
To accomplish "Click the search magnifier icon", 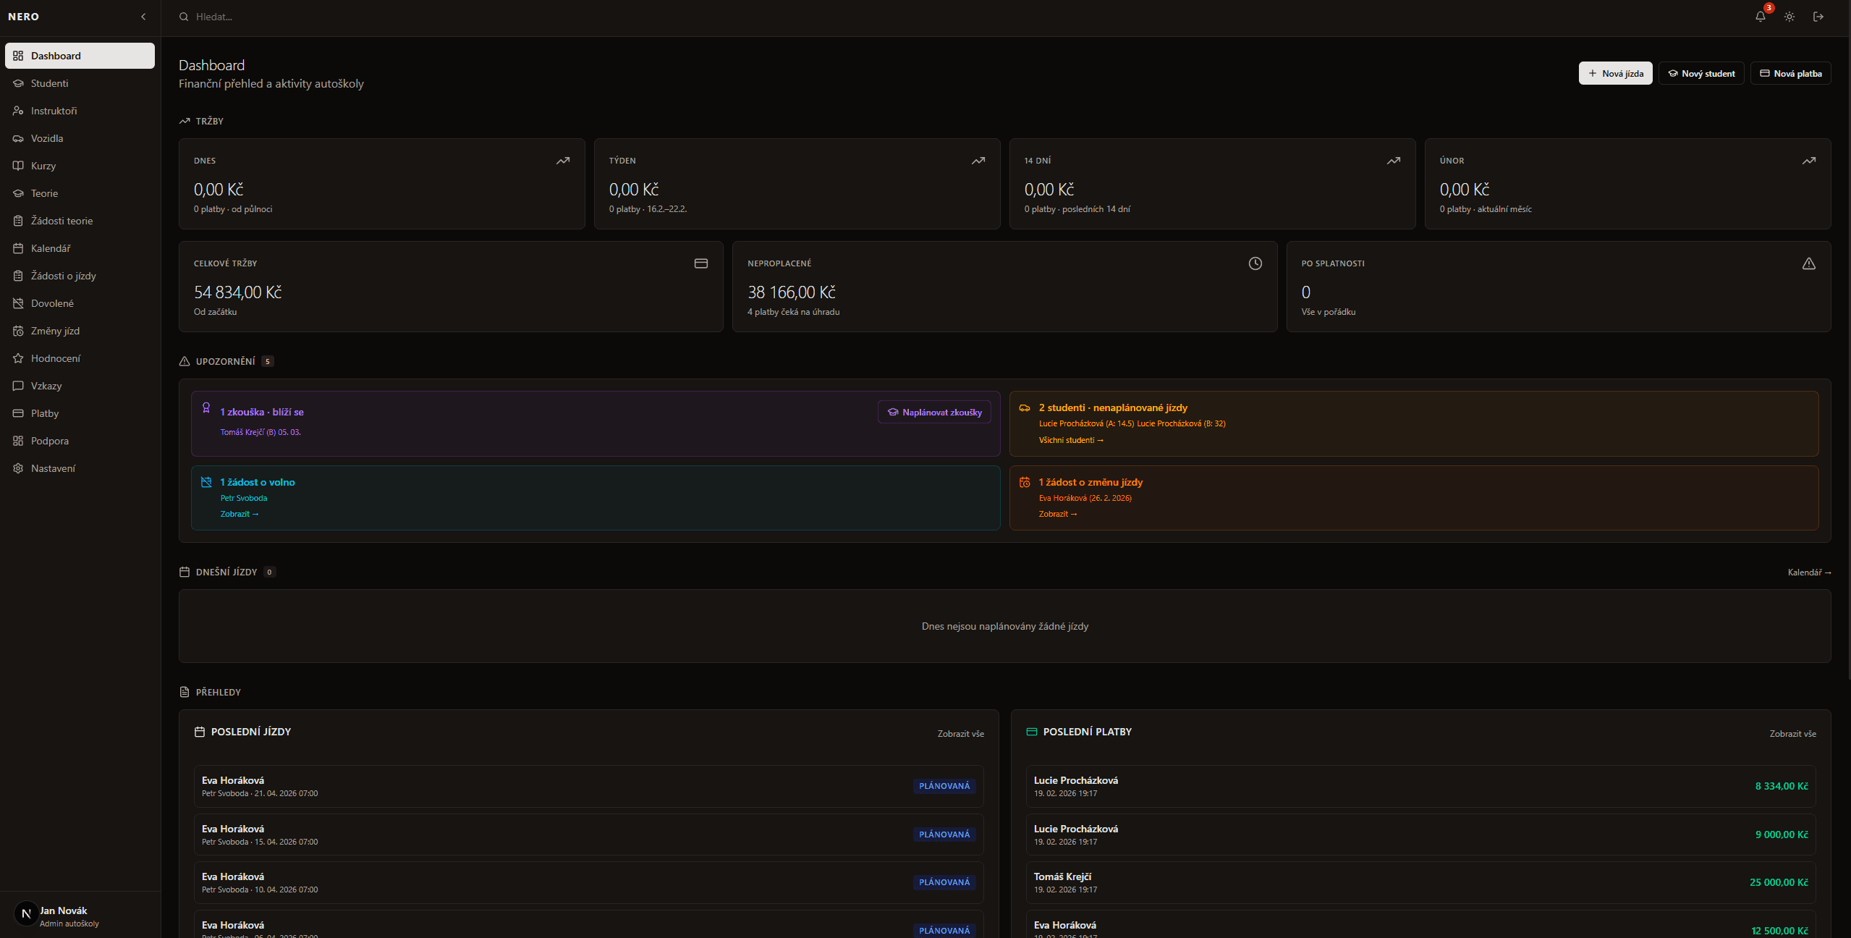I will (x=182, y=17).
